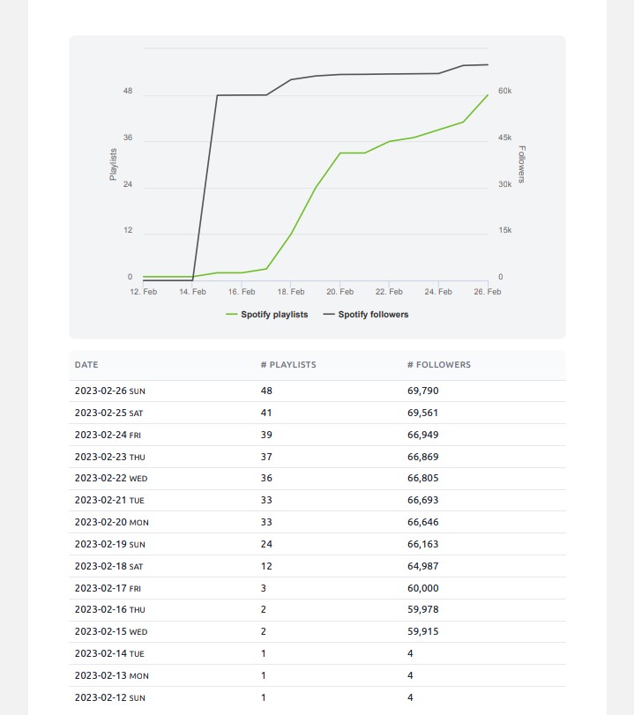Click the 59,915 followers value
This screenshot has width=634, height=715.
coord(423,631)
